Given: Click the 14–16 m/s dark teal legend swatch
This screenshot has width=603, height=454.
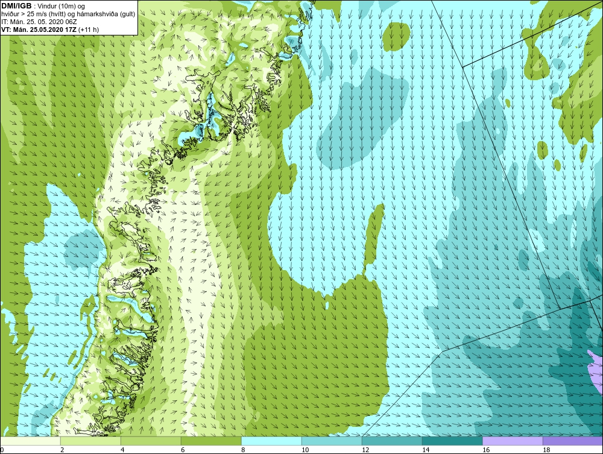Looking at the screenshot, I should click(x=452, y=441).
